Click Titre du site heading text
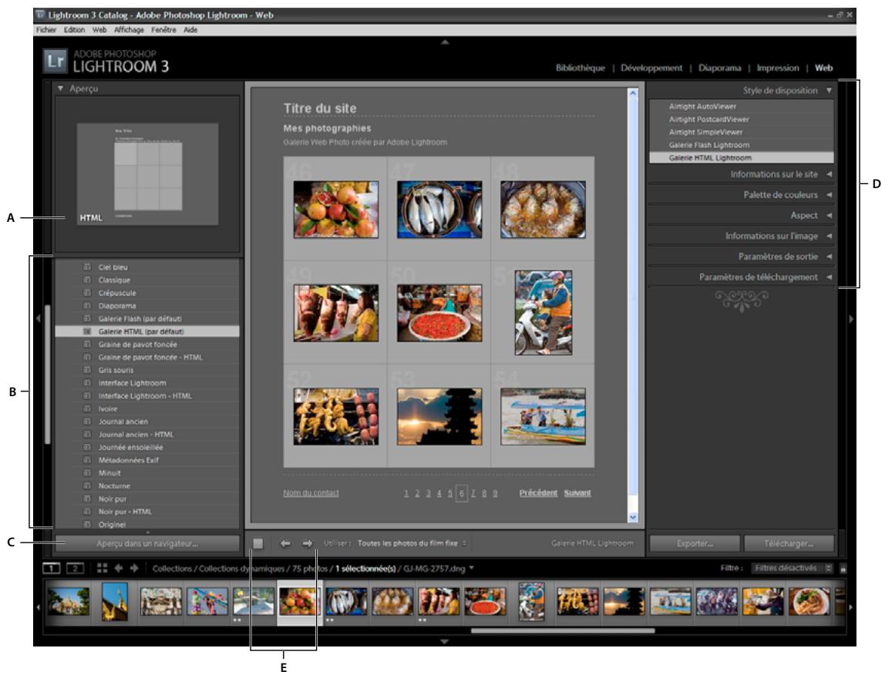 (320, 109)
